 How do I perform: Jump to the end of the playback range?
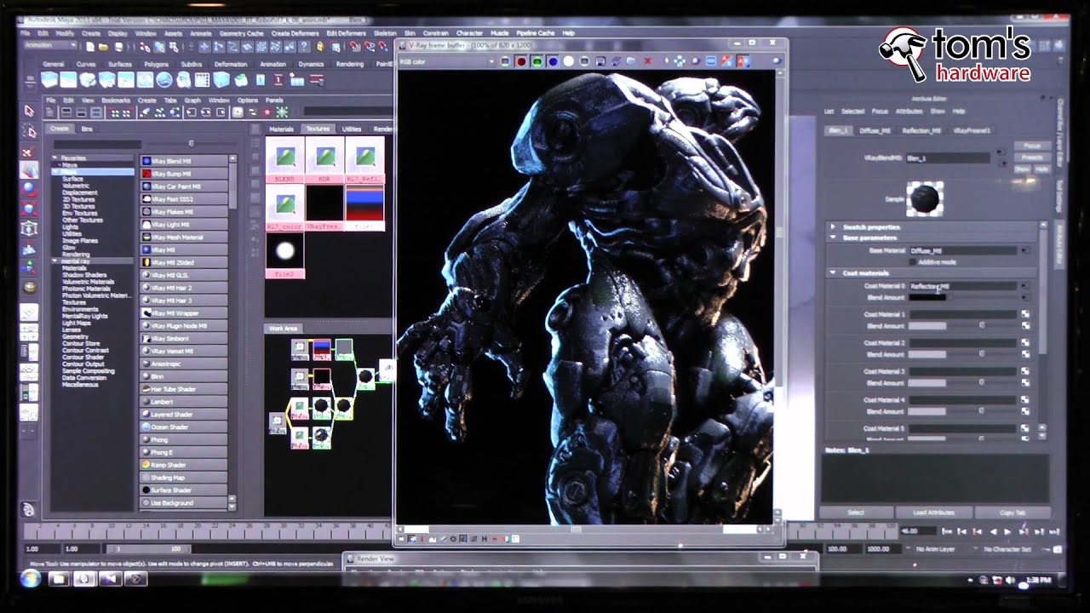[1054, 531]
